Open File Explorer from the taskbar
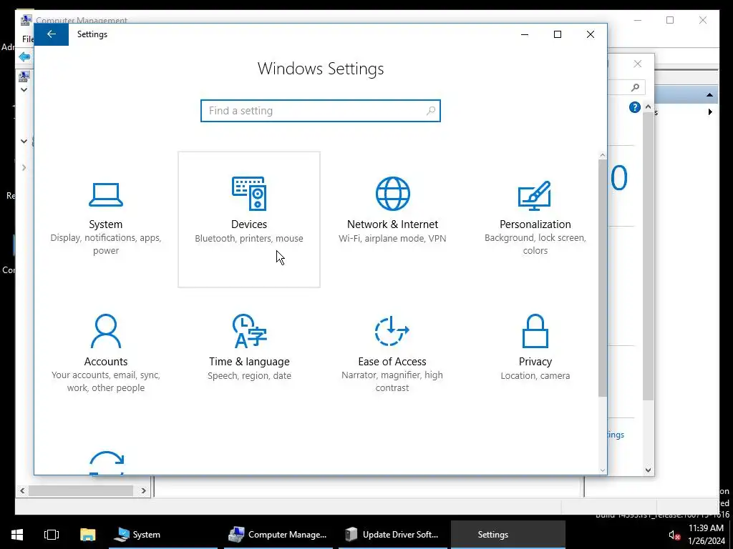 87,535
